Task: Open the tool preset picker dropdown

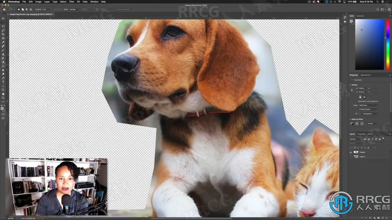Action: (x=12, y=9)
